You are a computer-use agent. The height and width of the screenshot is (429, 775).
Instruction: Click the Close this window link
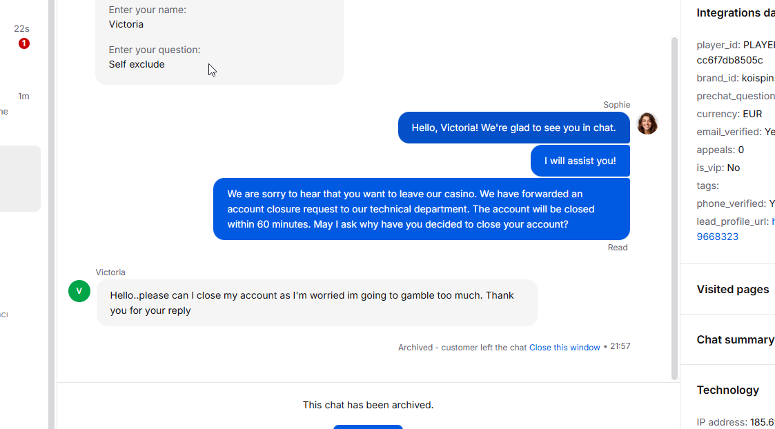coord(565,348)
